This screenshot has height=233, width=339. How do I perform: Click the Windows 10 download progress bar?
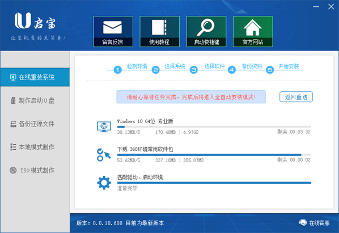tap(214, 127)
